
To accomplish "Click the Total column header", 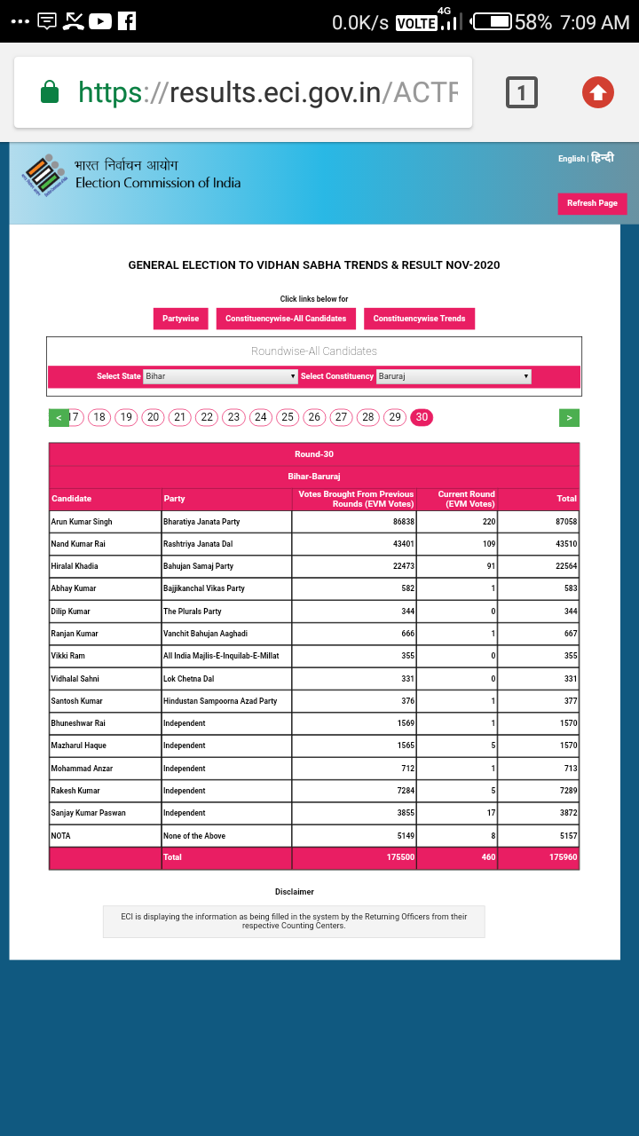I will (x=539, y=499).
